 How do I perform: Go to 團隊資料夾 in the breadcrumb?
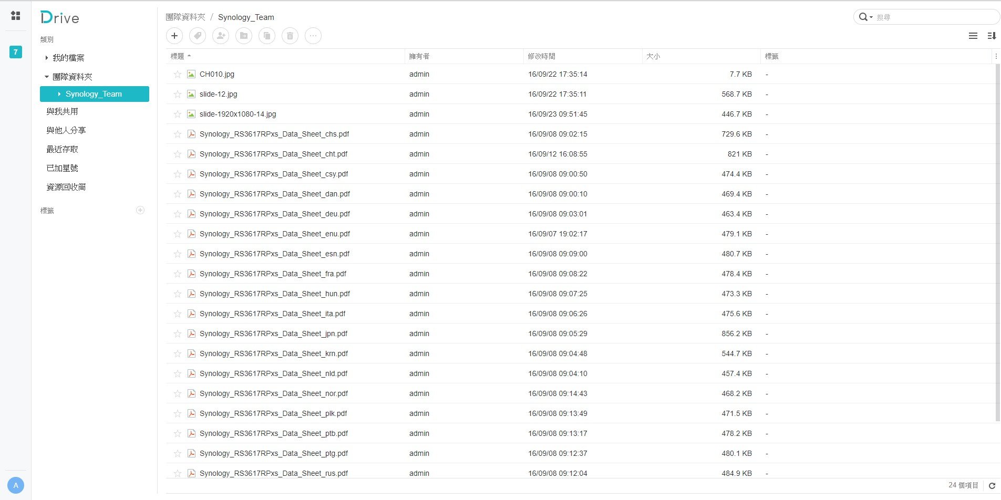coord(185,17)
